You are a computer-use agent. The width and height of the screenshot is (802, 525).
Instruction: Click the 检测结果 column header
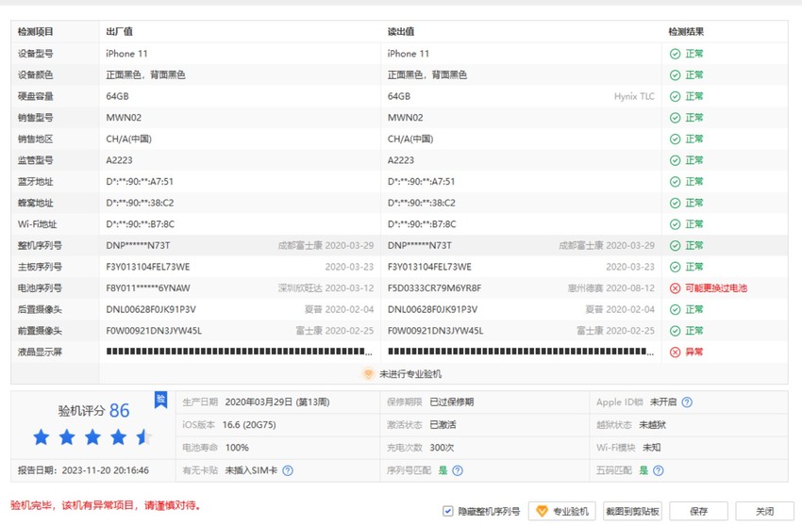(x=686, y=32)
